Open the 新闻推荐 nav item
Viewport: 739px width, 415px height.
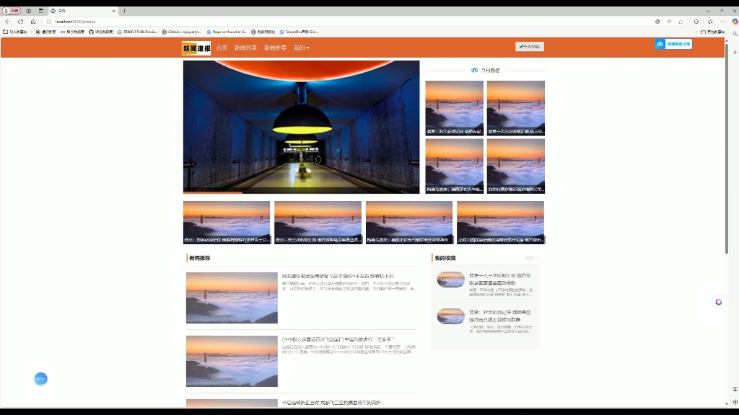275,48
